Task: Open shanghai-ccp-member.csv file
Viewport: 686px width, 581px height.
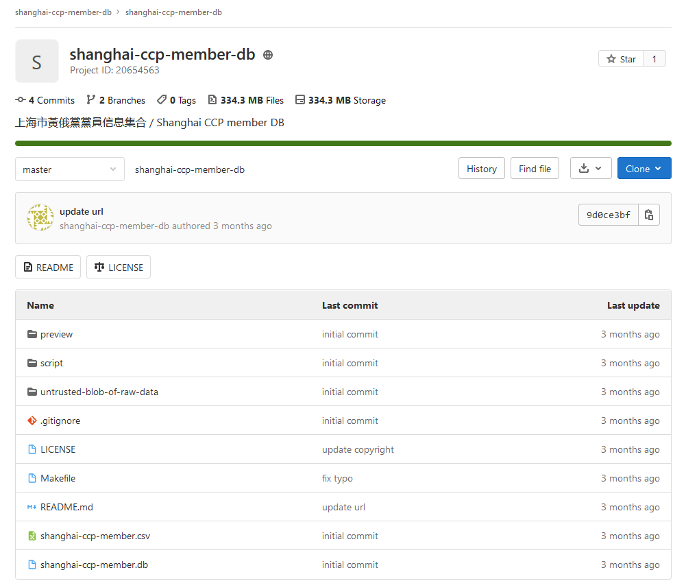Action: click(95, 536)
